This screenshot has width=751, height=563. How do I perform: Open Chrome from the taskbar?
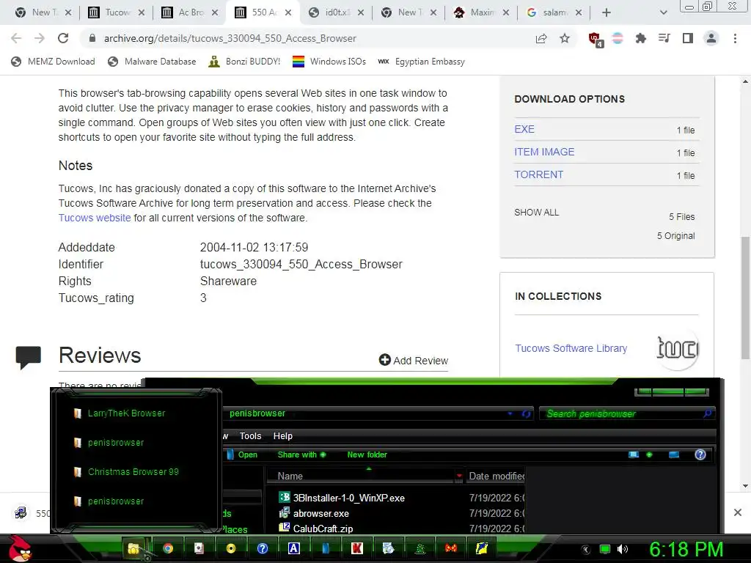[168, 548]
